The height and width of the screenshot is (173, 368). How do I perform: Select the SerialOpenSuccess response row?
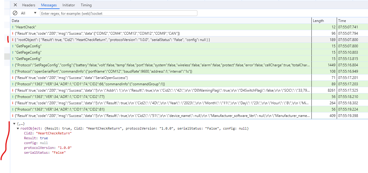pyautogui.click(x=189, y=78)
